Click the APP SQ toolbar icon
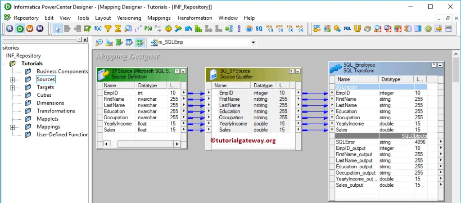The image size is (461, 203). point(280,28)
